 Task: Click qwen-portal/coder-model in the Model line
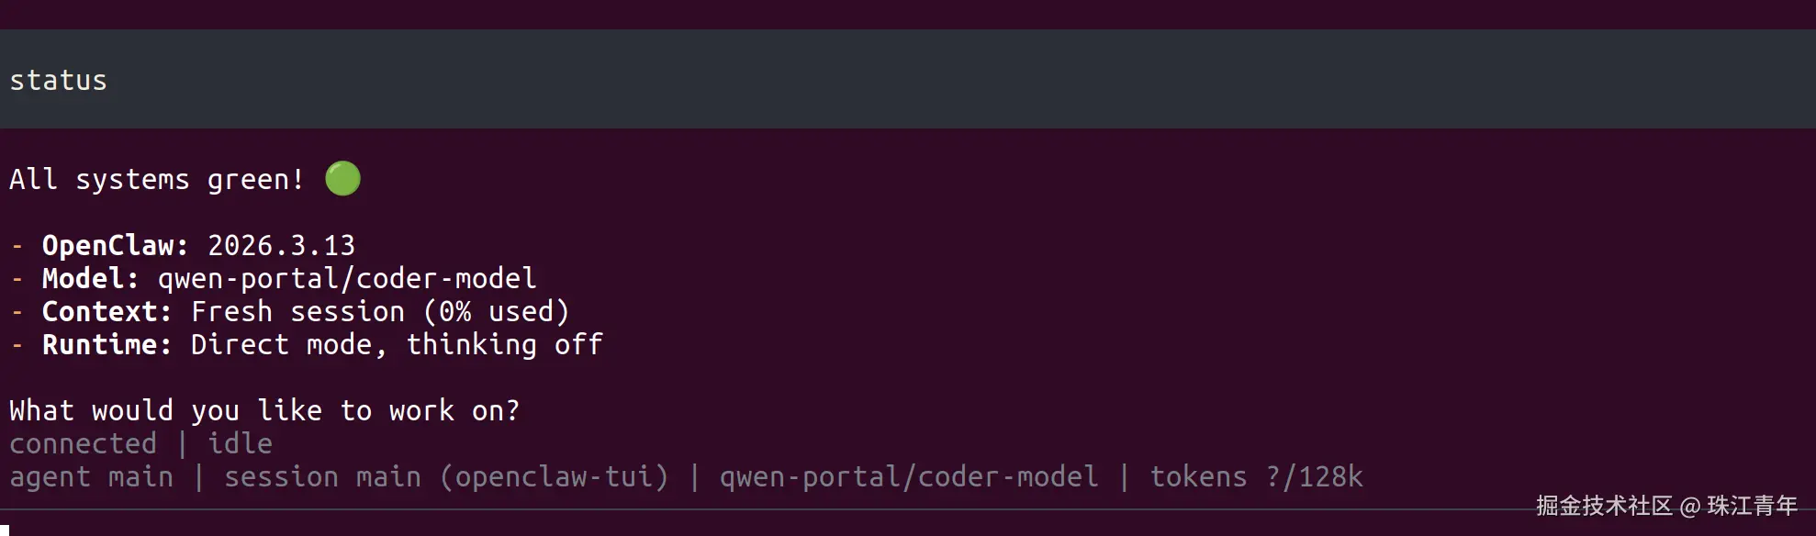pos(347,279)
